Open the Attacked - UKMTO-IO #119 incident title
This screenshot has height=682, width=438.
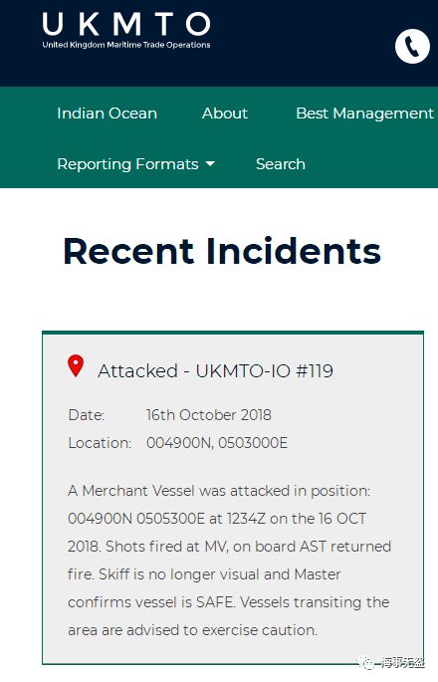tap(215, 371)
